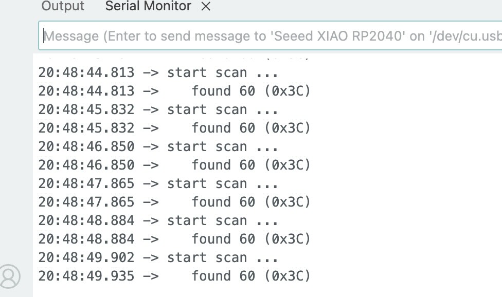Close the Serial Monitor with its X icon
This screenshot has height=297, width=502.
205,7
